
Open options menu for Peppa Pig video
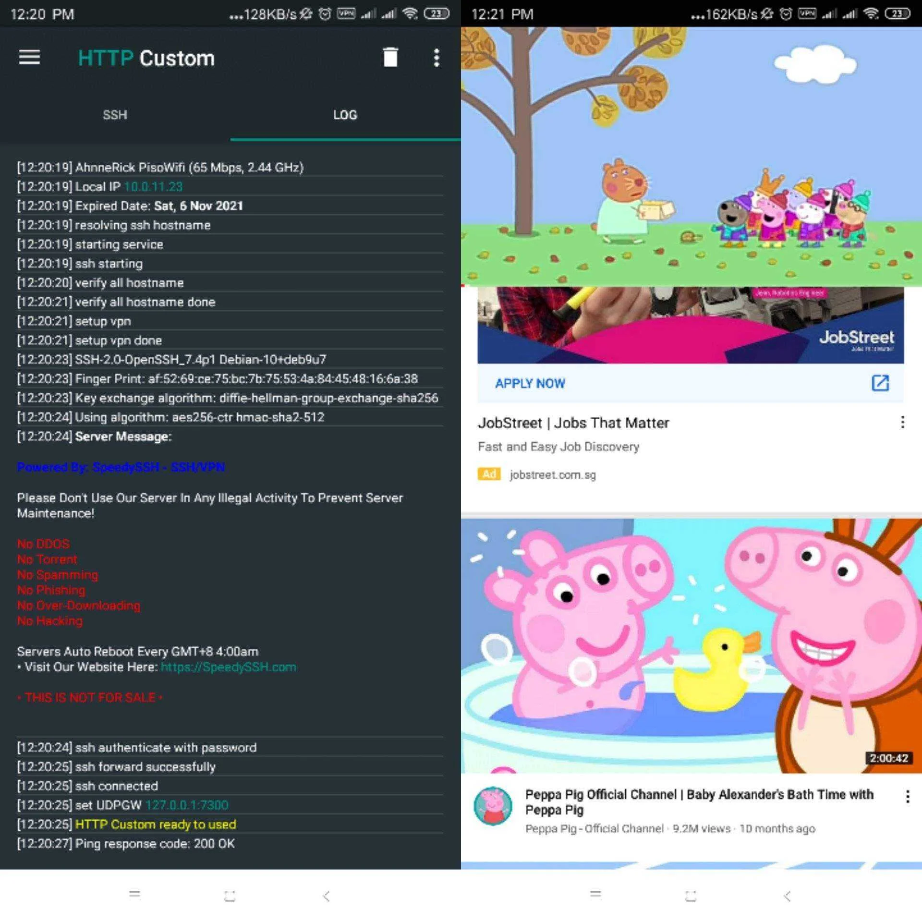(x=908, y=797)
